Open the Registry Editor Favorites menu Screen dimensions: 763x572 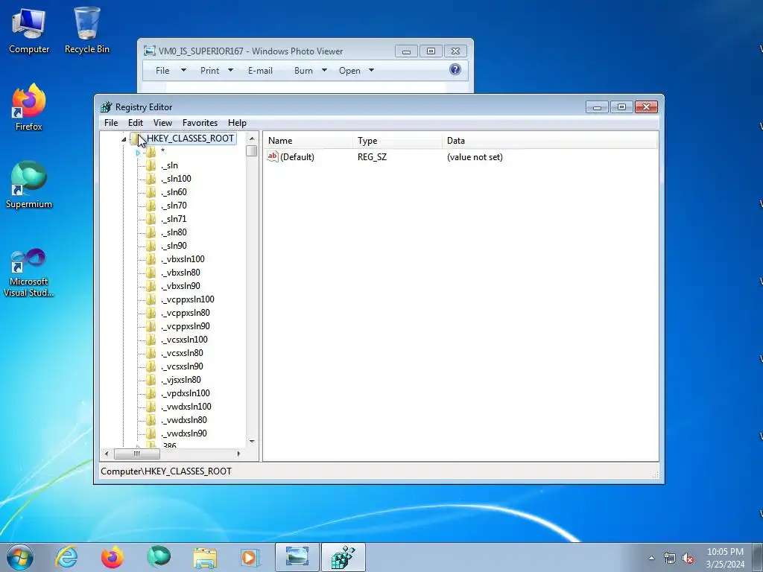200,123
